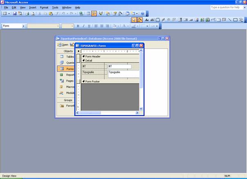Select the Line tool in the toolbox
Screen dimensions: 247x179
coord(230,20)
